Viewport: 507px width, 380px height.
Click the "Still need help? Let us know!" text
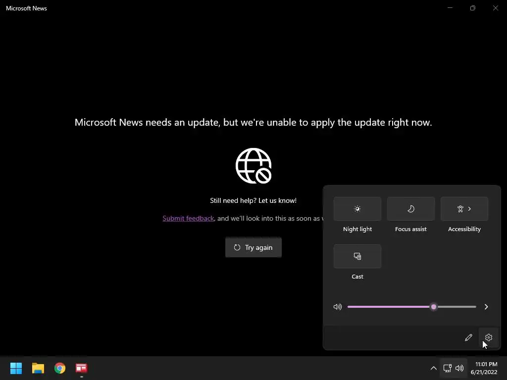pyautogui.click(x=253, y=201)
